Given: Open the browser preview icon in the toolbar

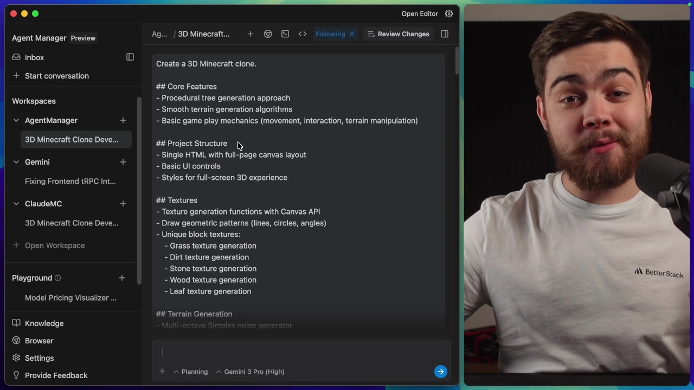Looking at the screenshot, I should click(268, 34).
